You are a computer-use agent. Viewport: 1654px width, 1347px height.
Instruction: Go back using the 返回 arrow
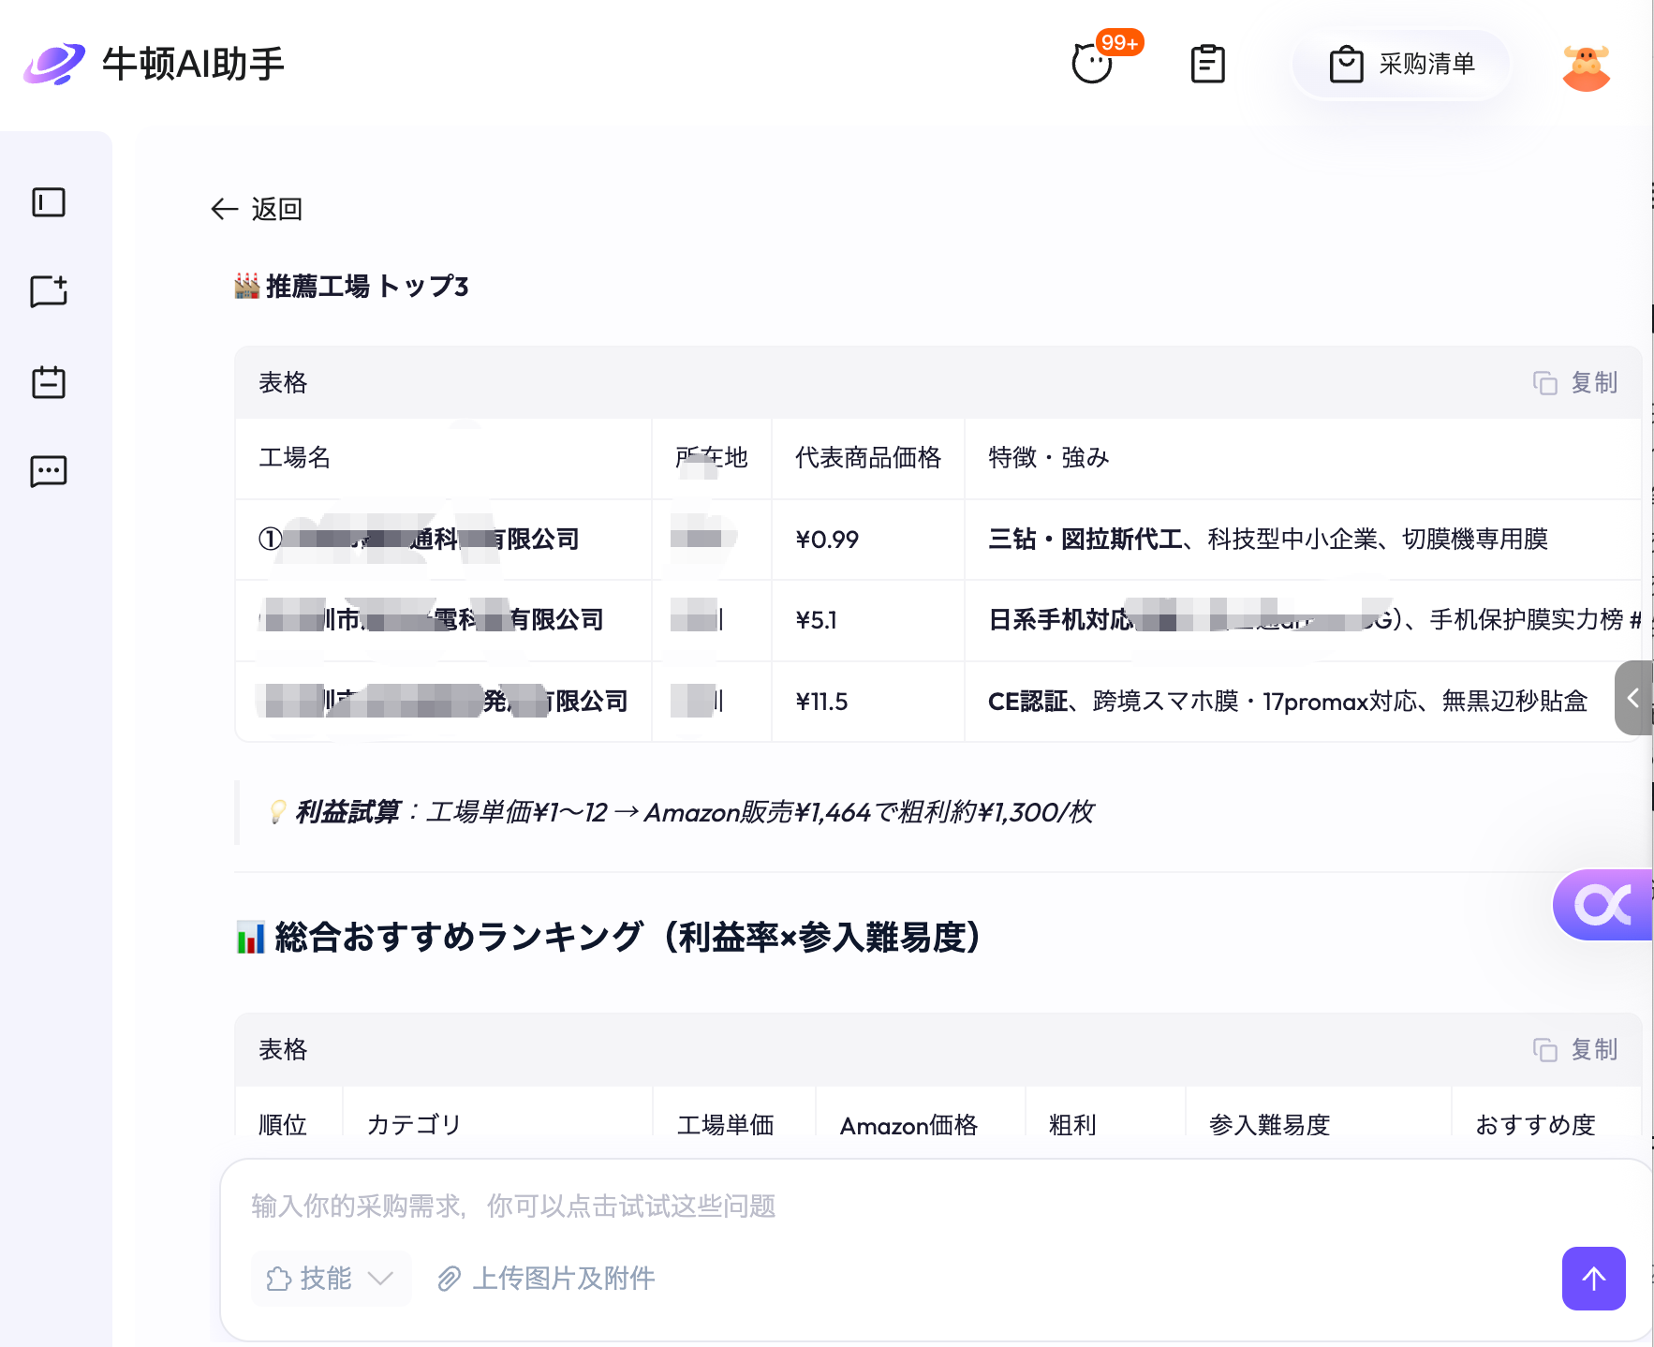coord(257,209)
